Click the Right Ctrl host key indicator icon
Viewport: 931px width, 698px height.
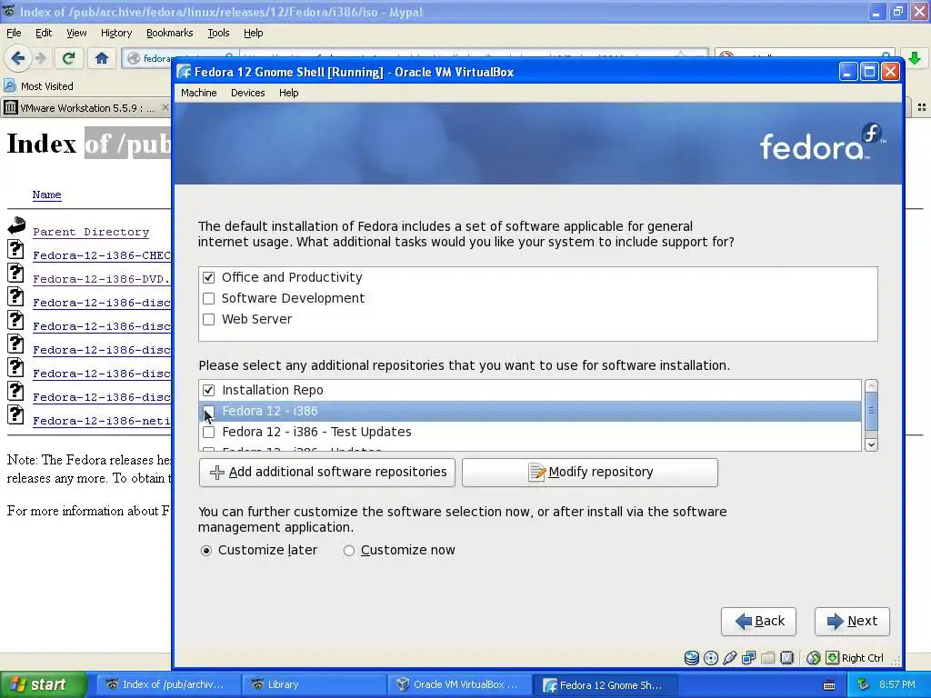coord(833,658)
